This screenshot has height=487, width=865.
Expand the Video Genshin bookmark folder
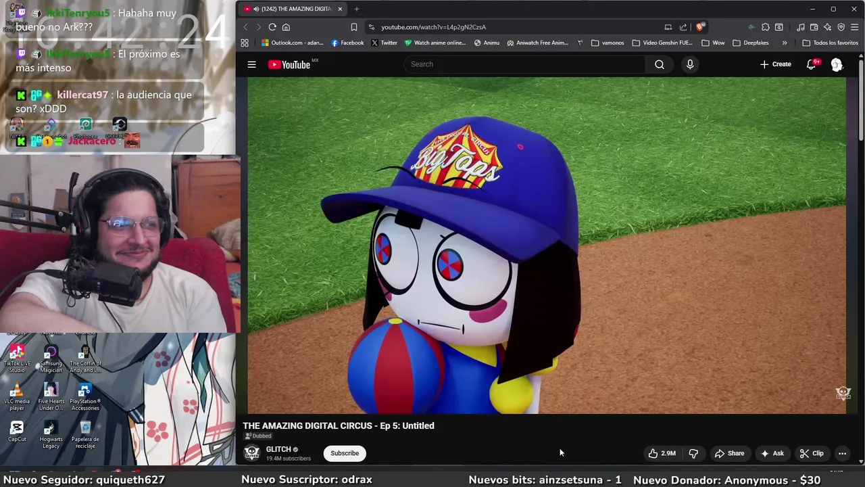[x=662, y=43]
